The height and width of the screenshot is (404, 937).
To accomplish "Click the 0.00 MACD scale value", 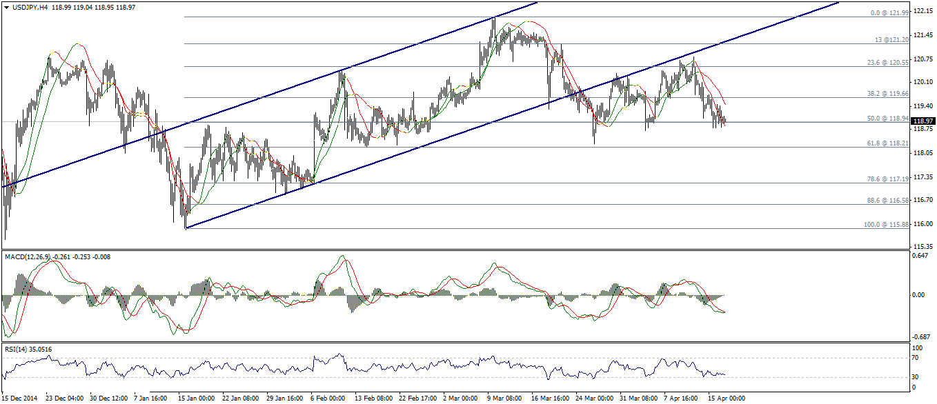I will click(x=919, y=295).
